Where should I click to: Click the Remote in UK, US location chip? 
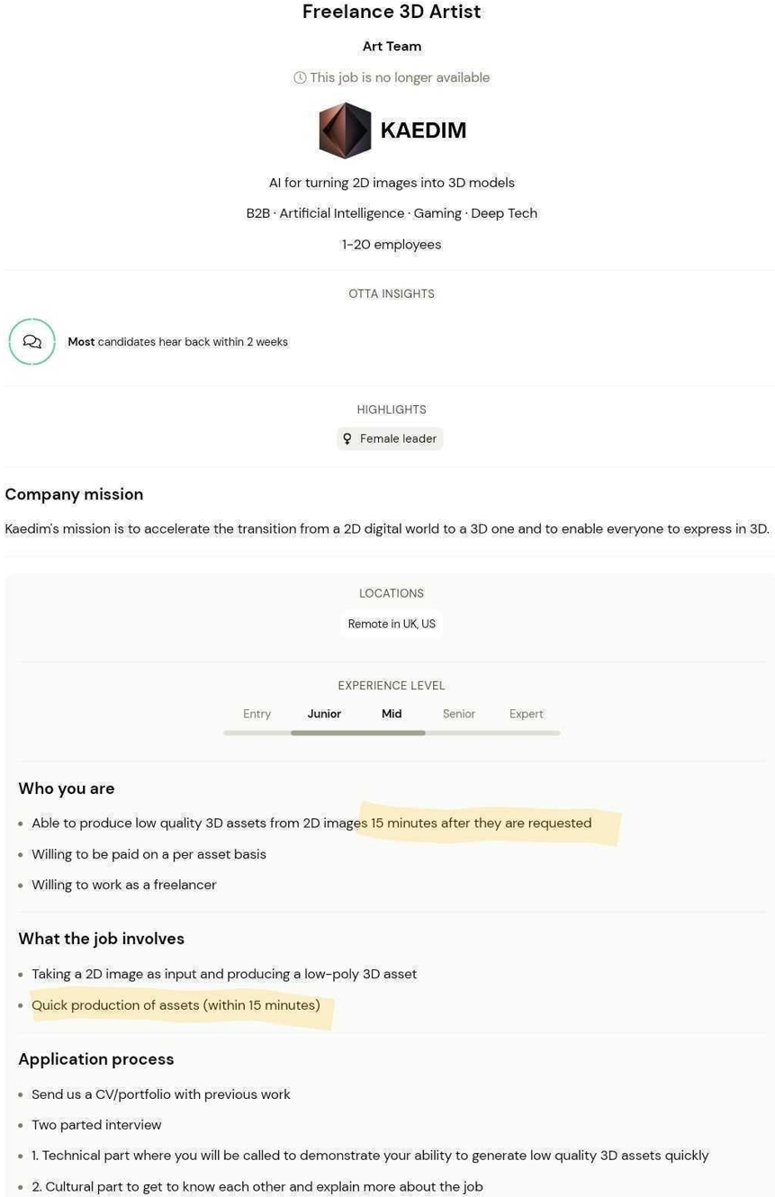click(x=392, y=624)
